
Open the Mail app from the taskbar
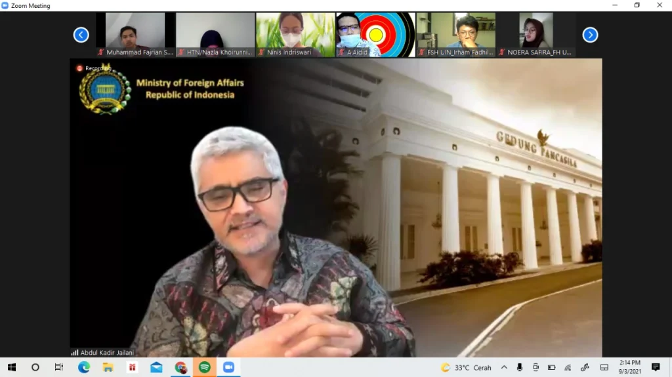pos(156,367)
